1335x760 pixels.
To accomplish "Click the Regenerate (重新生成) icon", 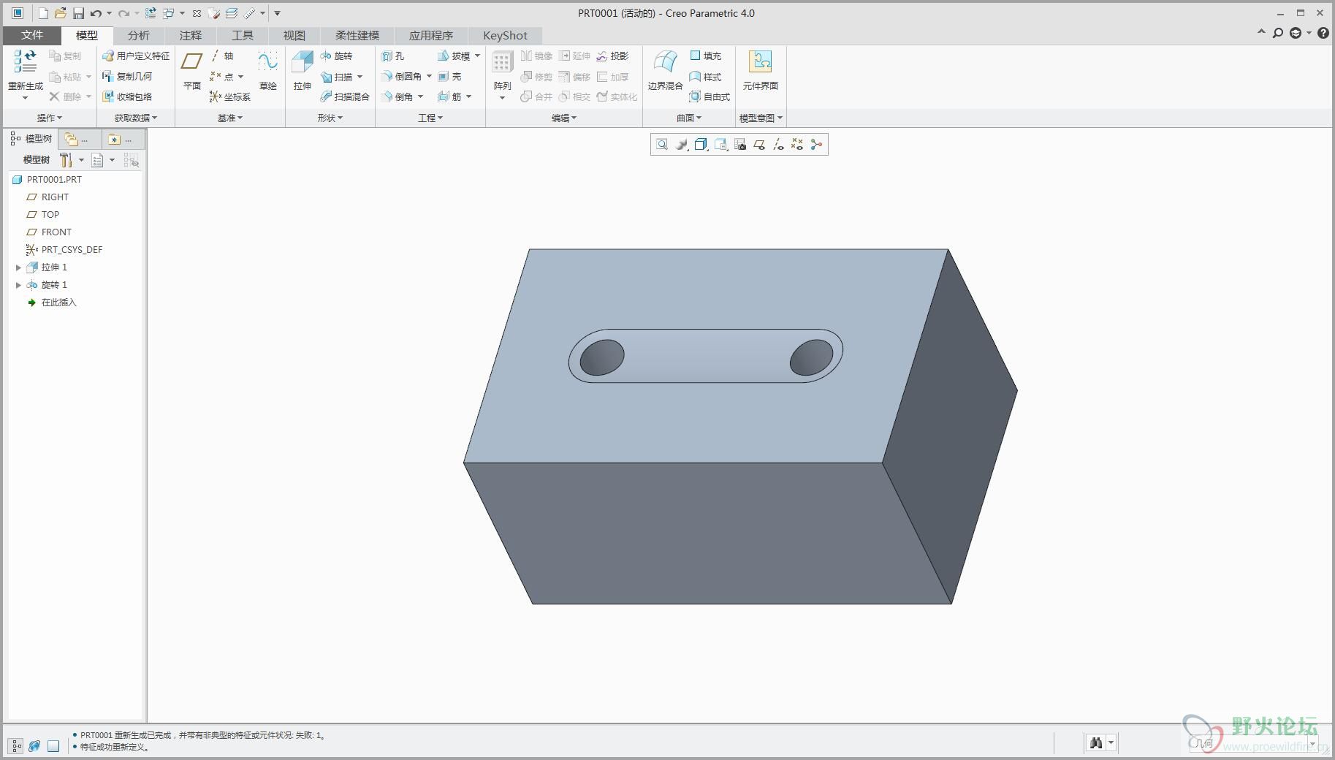I will coord(25,62).
